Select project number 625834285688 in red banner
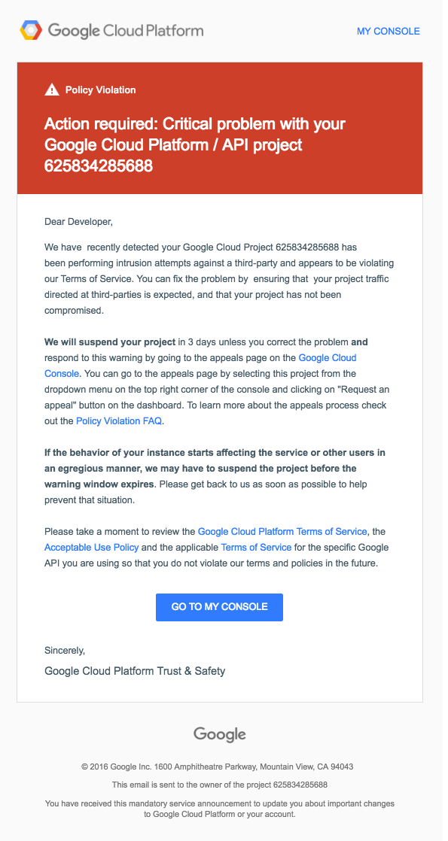This screenshot has height=841, width=448. [99, 165]
